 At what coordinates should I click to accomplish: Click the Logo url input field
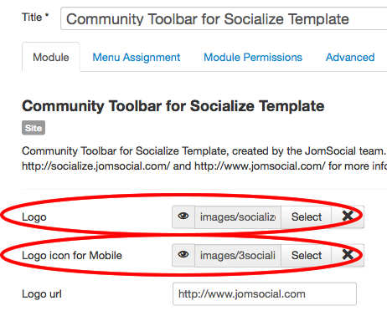click(265, 294)
